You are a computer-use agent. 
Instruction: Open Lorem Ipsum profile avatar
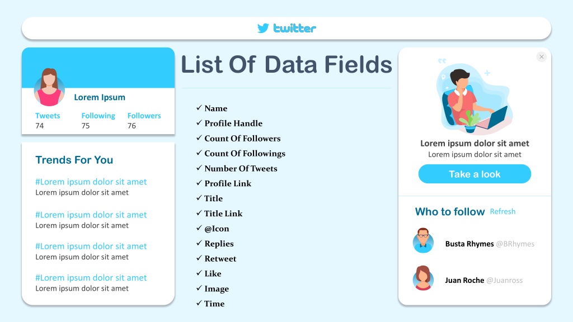[x=49, y=87]
